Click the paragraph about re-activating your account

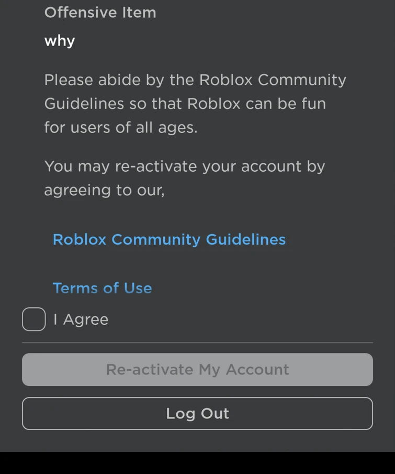pyautogui.click(x=185, y=178)
